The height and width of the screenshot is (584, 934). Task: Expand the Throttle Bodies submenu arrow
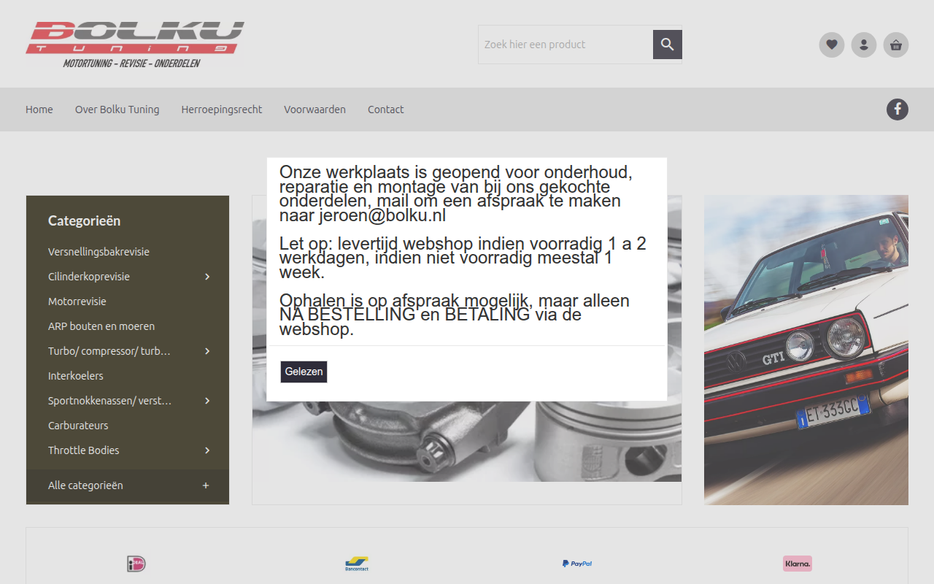tap(207, 450)
